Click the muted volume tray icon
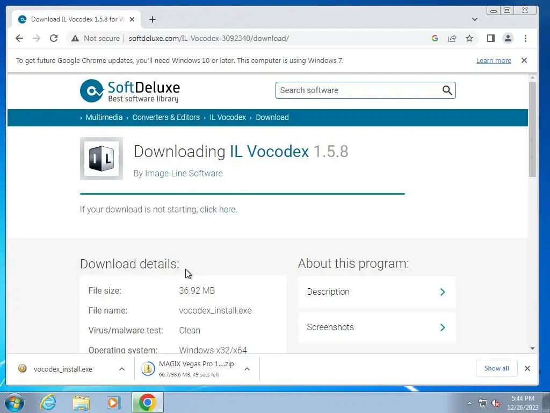Image resolution: width=550 pixels, height=413 pixels. click(x=496, y=403)
